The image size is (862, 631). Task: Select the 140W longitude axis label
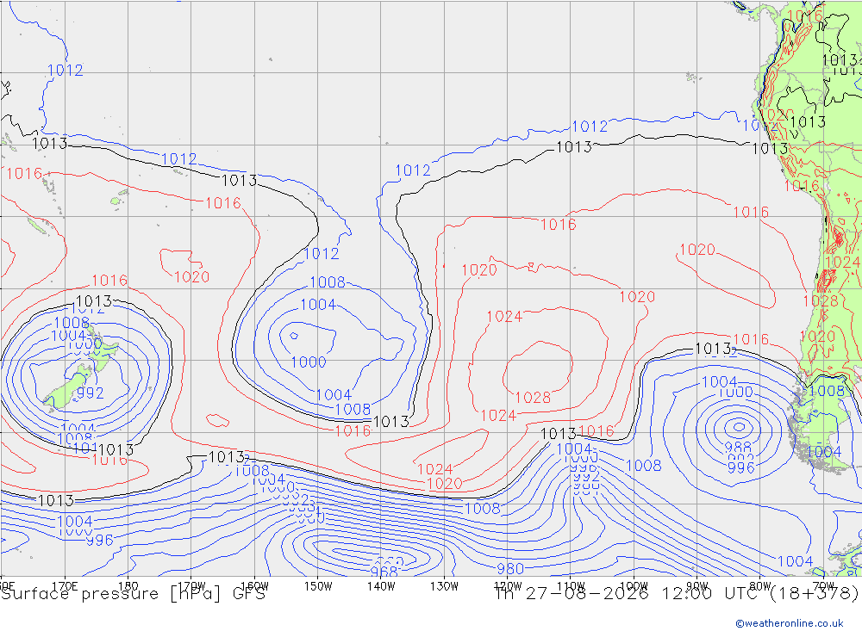381,586
